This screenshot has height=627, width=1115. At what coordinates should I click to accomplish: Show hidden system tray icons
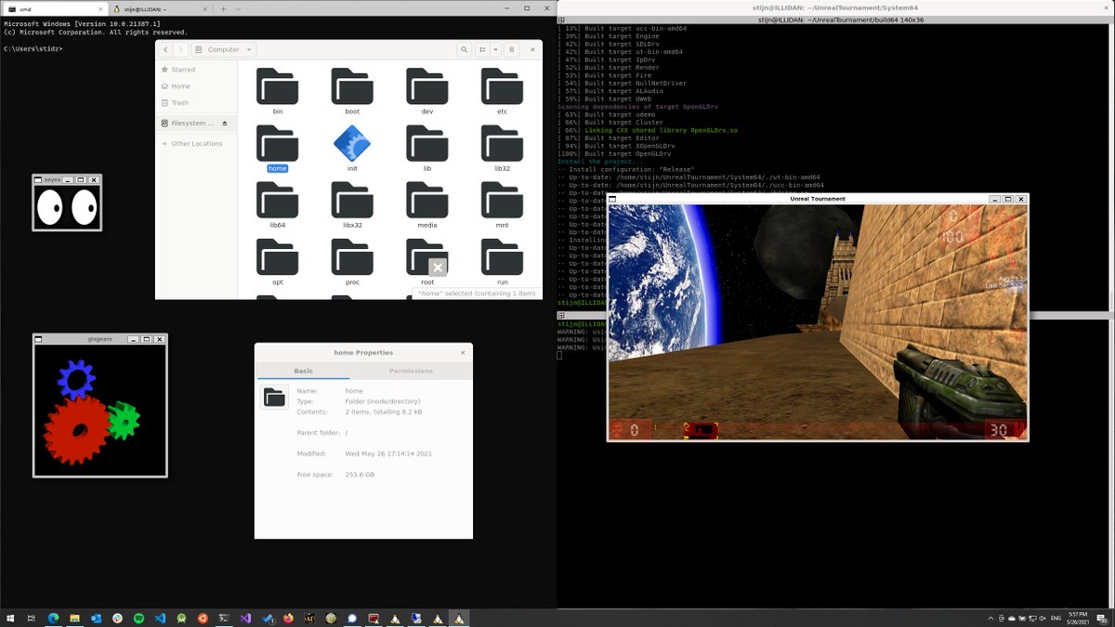(x=989, y=618)
